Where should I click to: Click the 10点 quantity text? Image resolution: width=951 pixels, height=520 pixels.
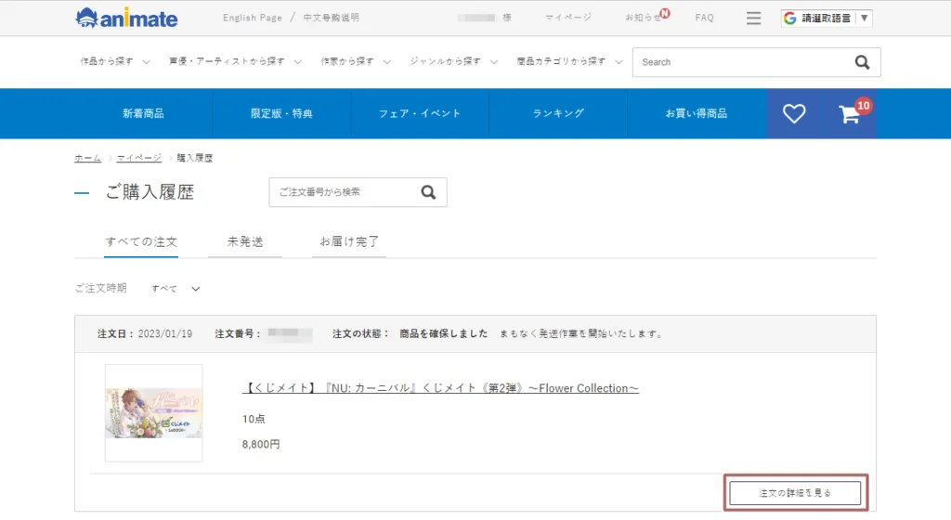click(x=254, y=419)
